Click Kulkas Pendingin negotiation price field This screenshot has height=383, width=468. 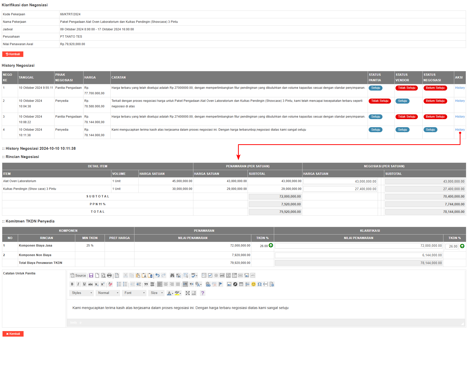pyautogui.click(x=340, y=189)
